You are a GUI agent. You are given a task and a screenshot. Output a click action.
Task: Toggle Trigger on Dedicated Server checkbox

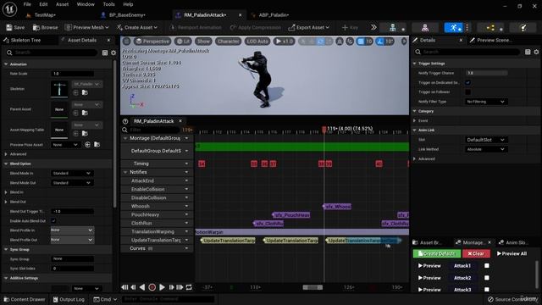pyautogui.click(x=468, y=82)
